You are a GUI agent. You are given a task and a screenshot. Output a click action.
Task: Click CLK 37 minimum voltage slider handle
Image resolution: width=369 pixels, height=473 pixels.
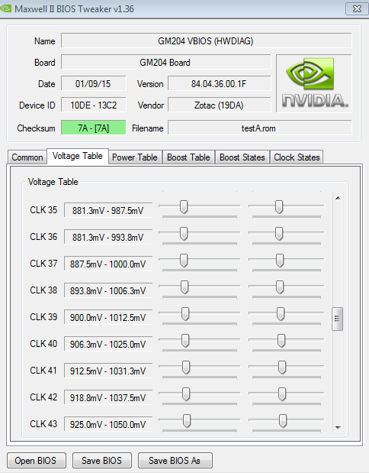click(184, 261)
